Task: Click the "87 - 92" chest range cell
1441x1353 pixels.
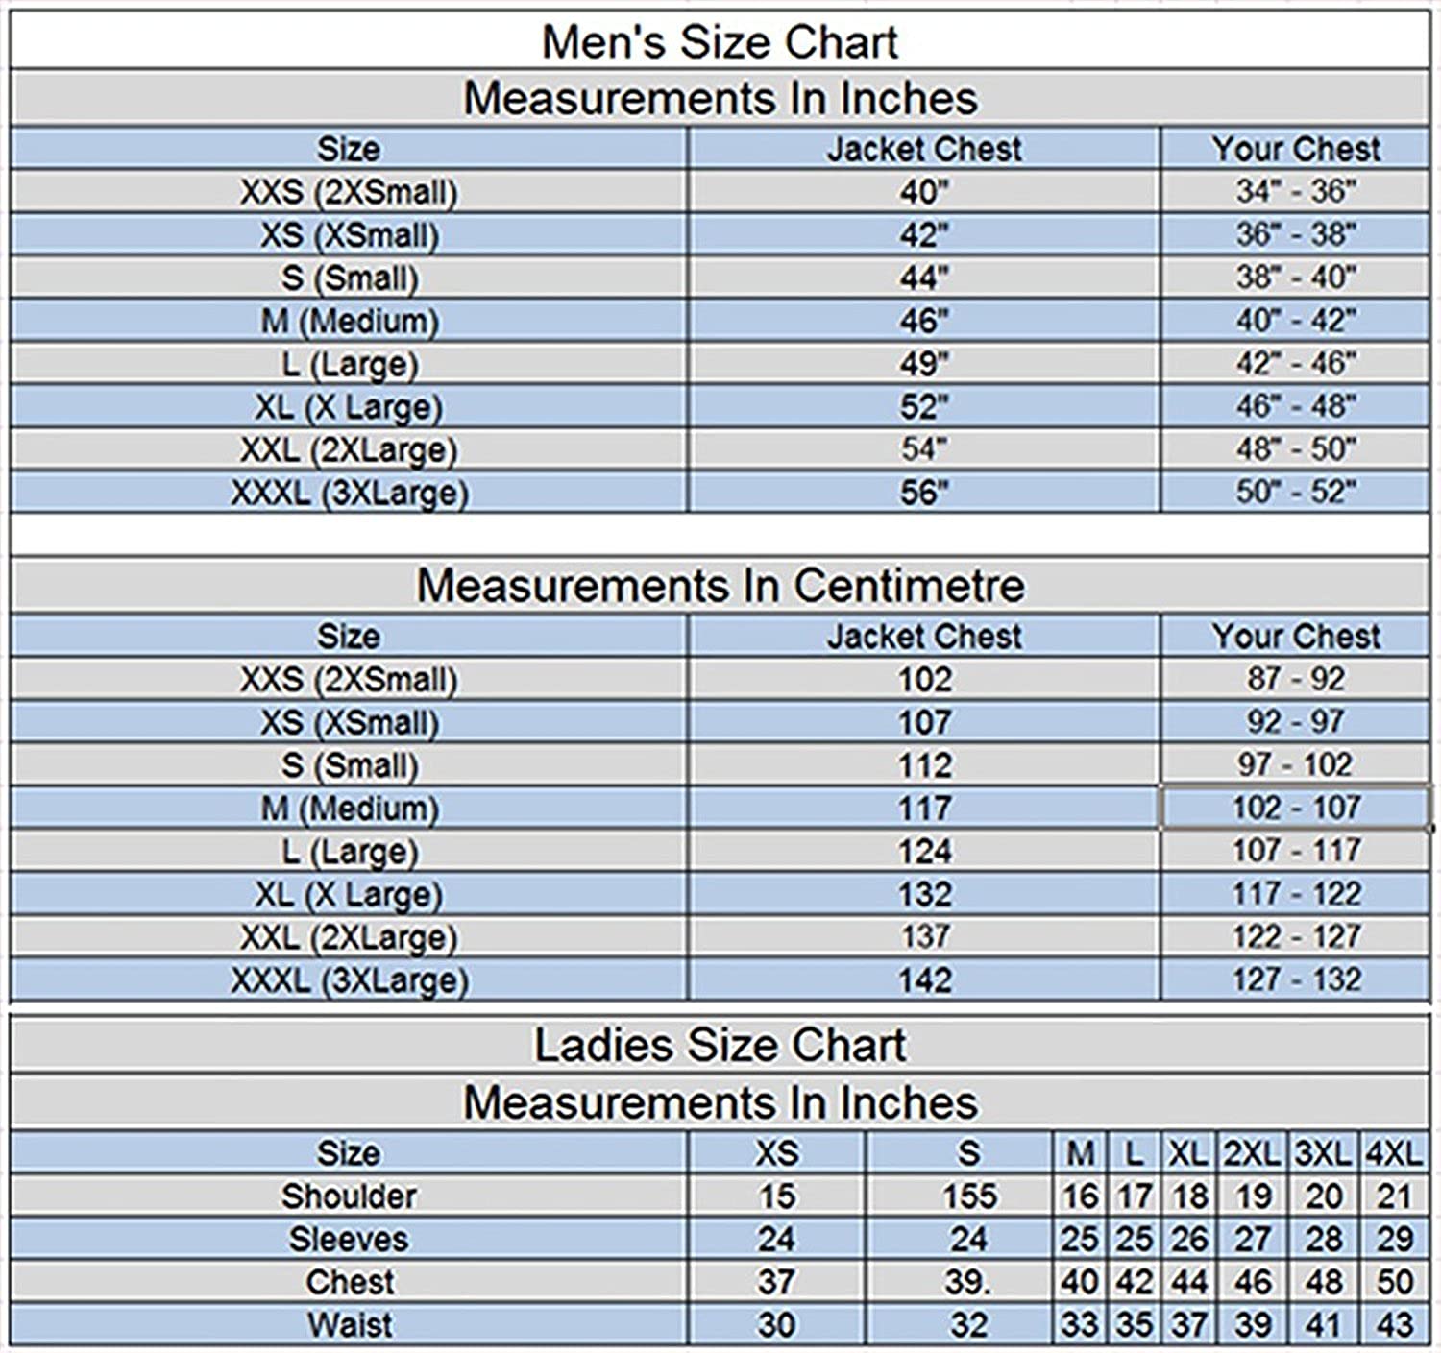Action: (x=1295, y=679)
